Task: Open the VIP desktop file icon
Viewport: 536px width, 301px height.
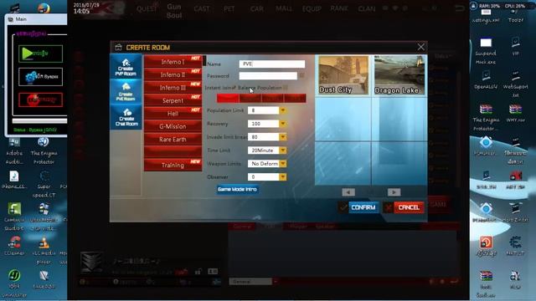Action: [x=516, y=46]
